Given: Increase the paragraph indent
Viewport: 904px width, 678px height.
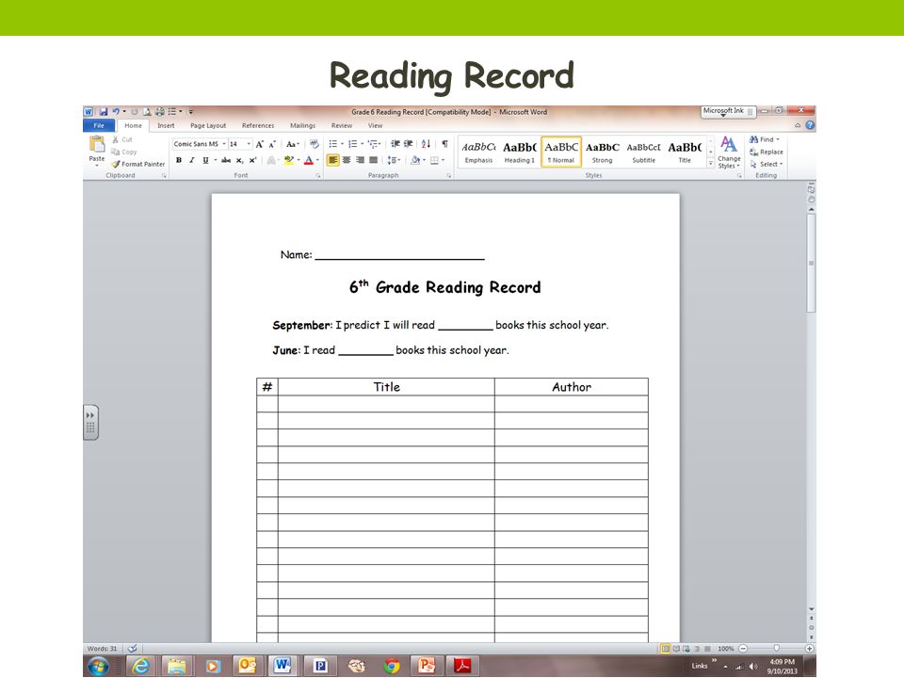Looking at the screenshot, I should pyautogui.click(x=408, y=144).
